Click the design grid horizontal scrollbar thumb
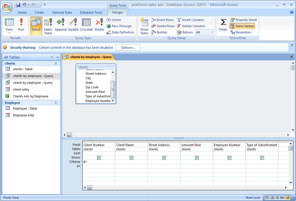This screenshot has height=201, width=296. coord(90,188)
